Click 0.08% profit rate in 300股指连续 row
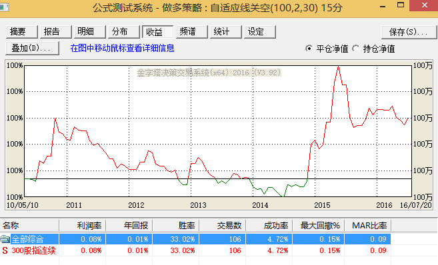The height and width of the screenshot is (265, 438). (x=91, y=250)
